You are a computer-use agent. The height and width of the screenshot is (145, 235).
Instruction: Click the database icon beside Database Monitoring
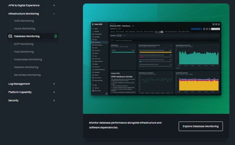tap(10, 36)
